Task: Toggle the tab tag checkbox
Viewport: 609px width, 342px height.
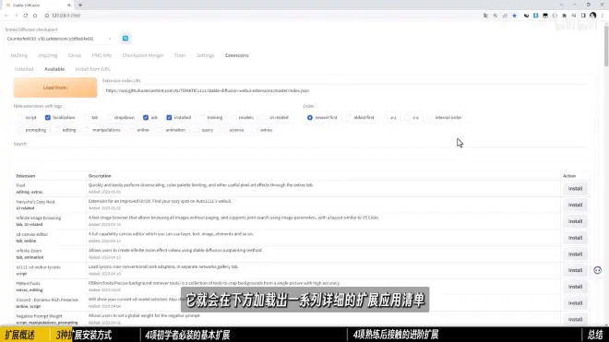Action: click(x=87, y=117)
